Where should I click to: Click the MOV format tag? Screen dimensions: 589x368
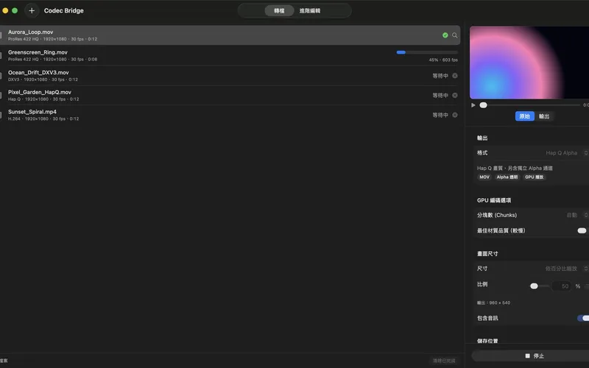pos(484,177)
